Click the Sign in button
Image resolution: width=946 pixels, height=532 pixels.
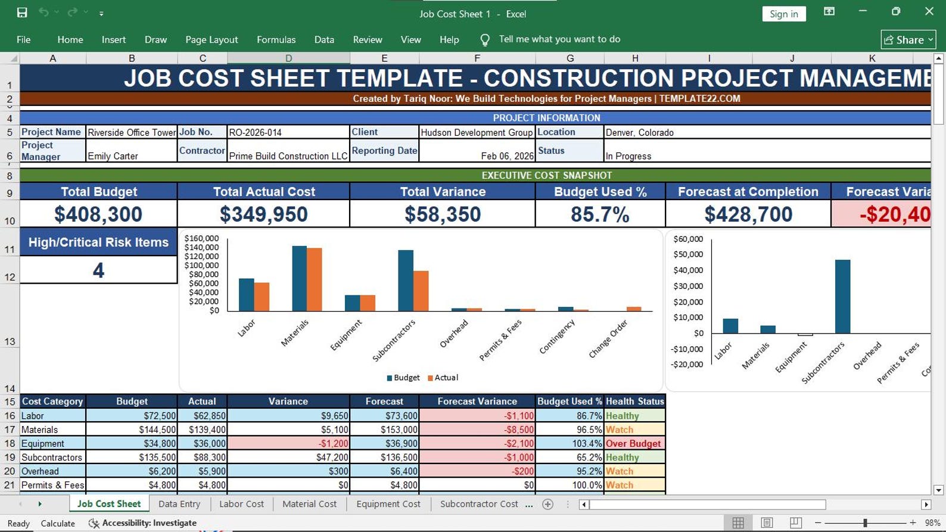click(784, 14)
